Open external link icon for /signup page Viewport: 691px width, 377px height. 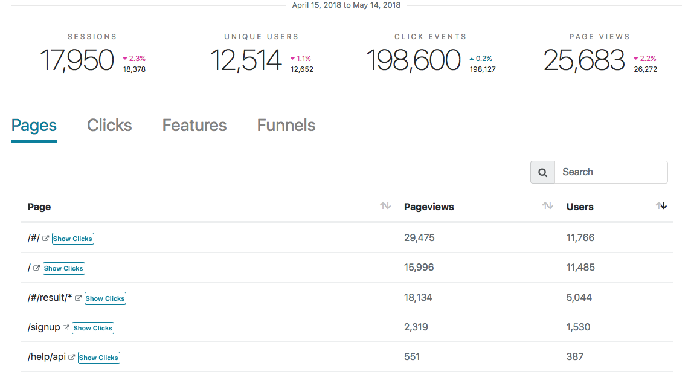point(66,328)
